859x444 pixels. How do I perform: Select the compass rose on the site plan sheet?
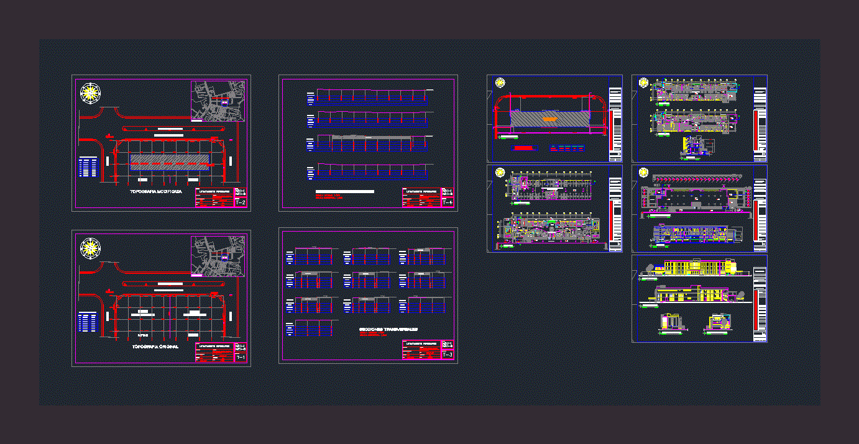[500, 83]
